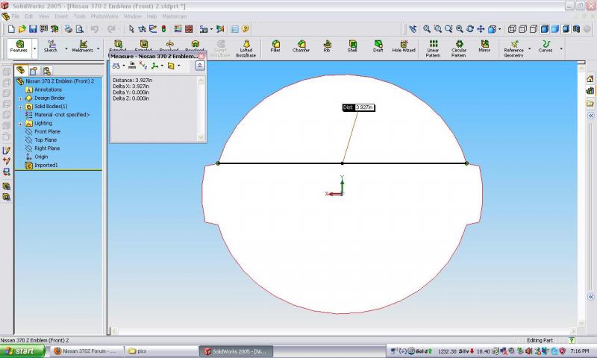Click the Windows Start button

[x=22, y=351]
